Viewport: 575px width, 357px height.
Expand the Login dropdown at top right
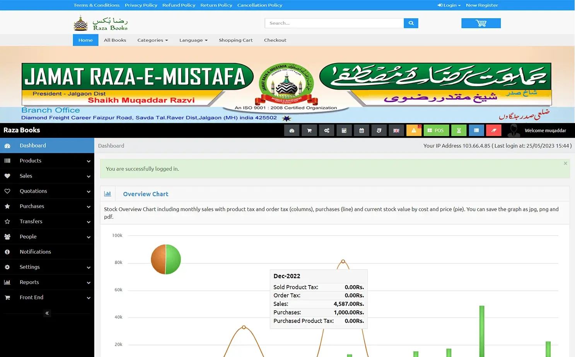449,5
